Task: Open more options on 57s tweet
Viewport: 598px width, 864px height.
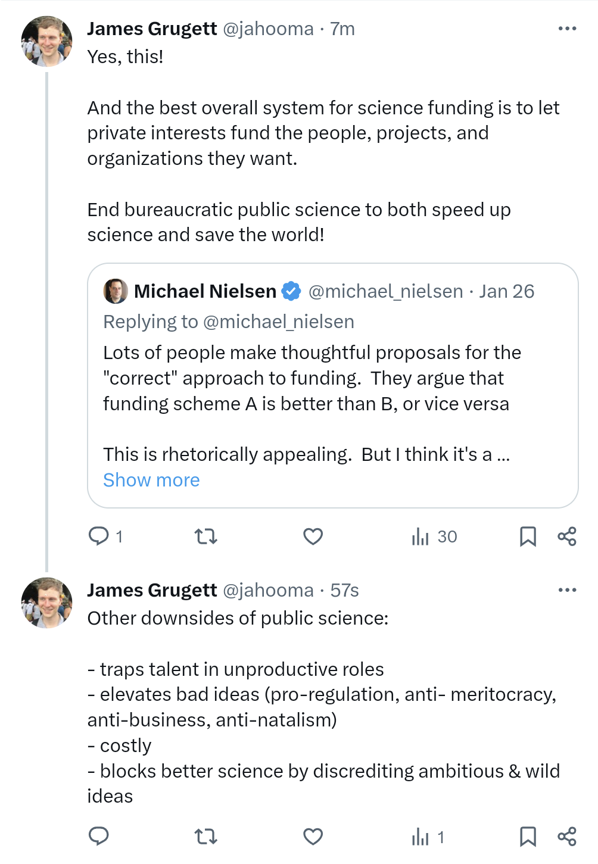Action: tap(567, 590)
